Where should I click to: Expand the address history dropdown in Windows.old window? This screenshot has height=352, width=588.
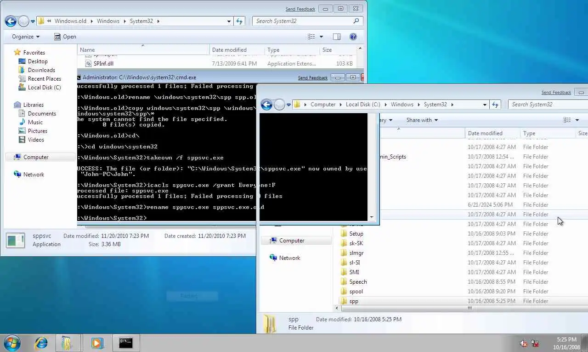click(229, 21)
